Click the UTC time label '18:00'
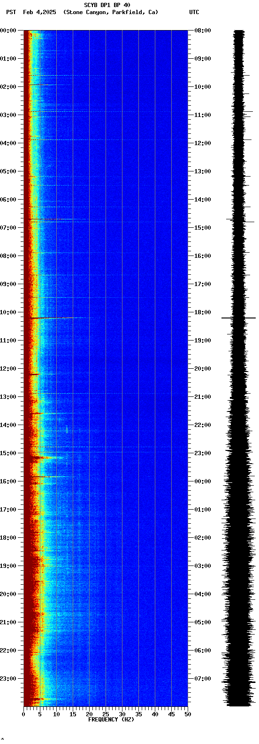259x744 pixels. pyautogui.click(x=203, y=312)
